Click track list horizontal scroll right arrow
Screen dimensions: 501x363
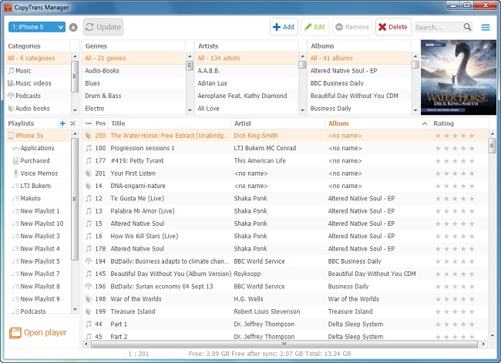[x=483, y=345]
